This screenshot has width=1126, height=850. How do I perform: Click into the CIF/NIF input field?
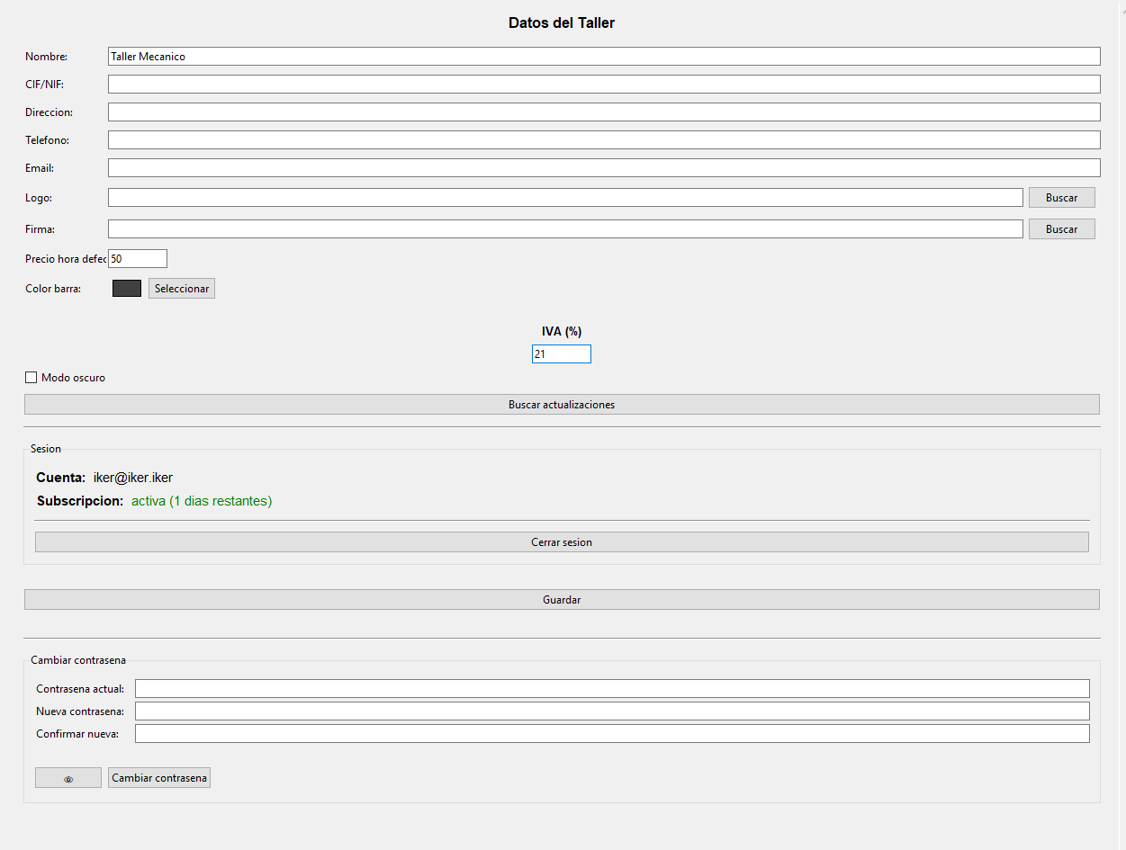(x=604, y=85)
